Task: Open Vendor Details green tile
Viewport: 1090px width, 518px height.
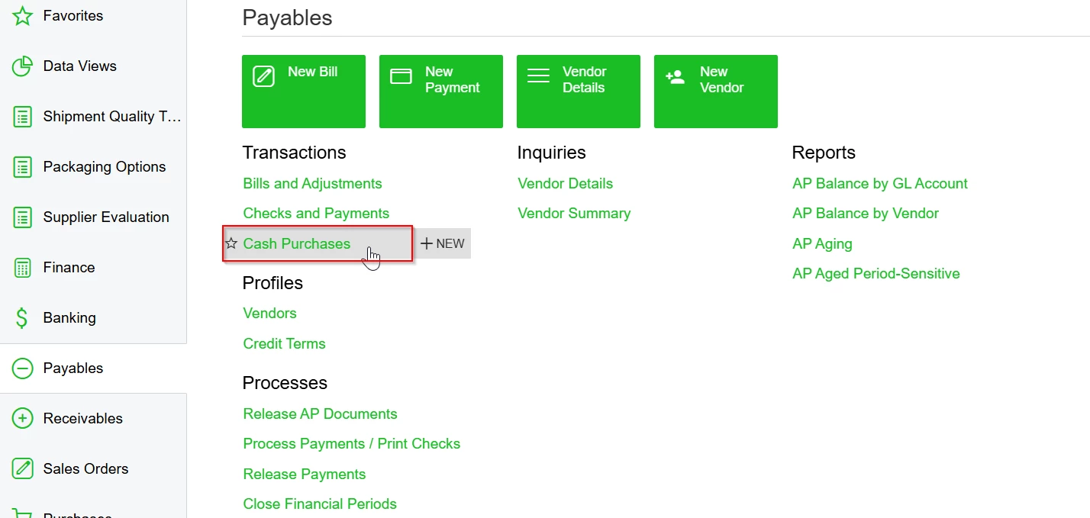Action: pyautogui.click(x=579, y=92)
